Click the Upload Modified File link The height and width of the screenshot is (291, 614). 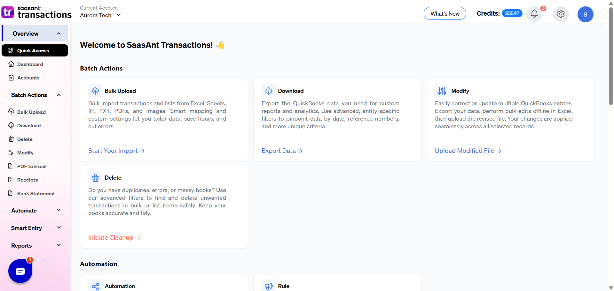468,151
